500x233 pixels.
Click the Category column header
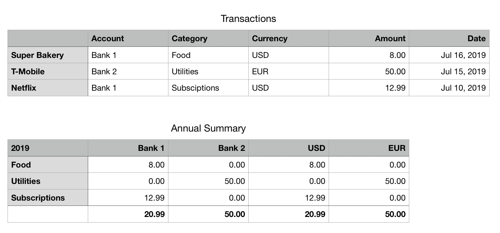click(208, 38)
